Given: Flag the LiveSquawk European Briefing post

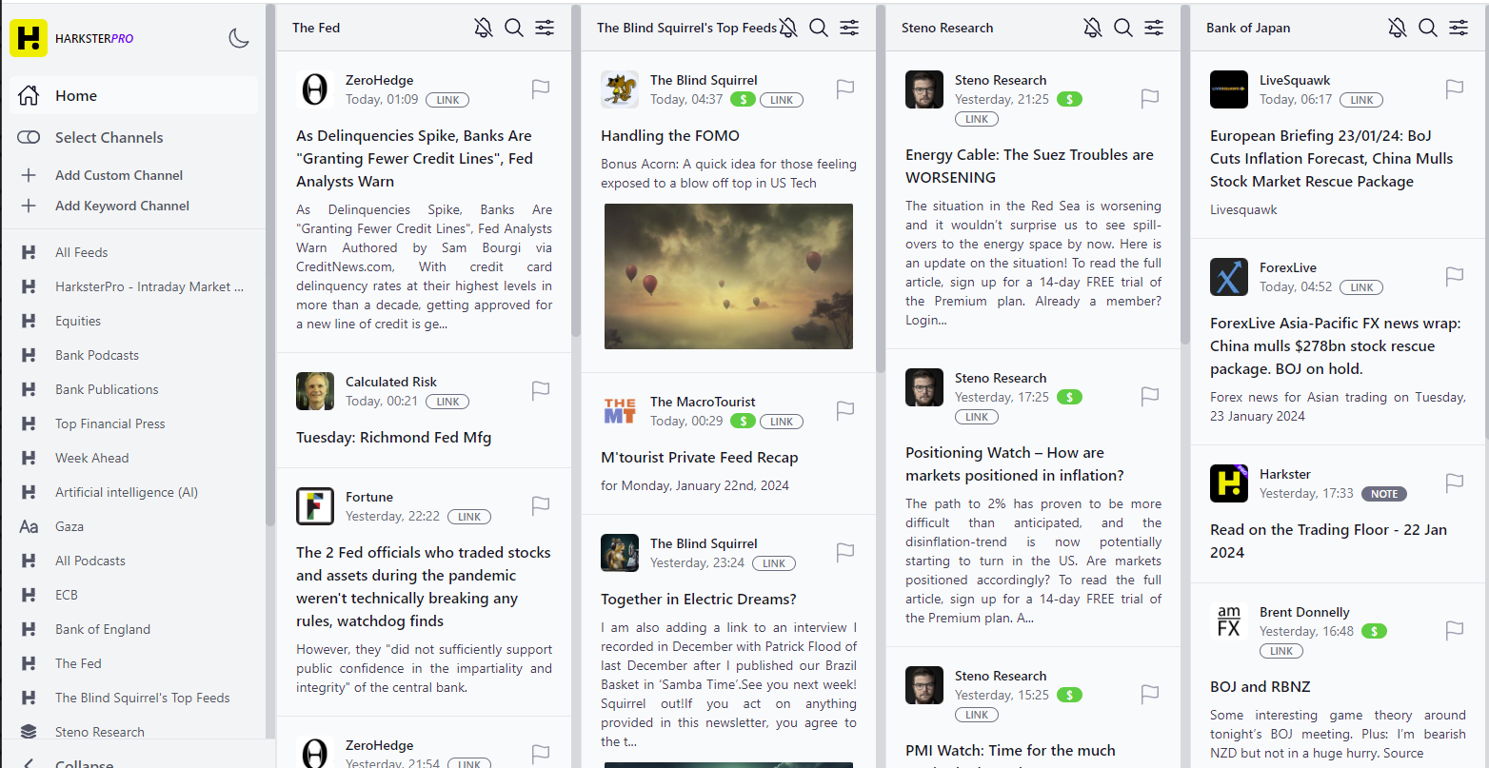Looking at the screenshot, I should [1455, 89].
